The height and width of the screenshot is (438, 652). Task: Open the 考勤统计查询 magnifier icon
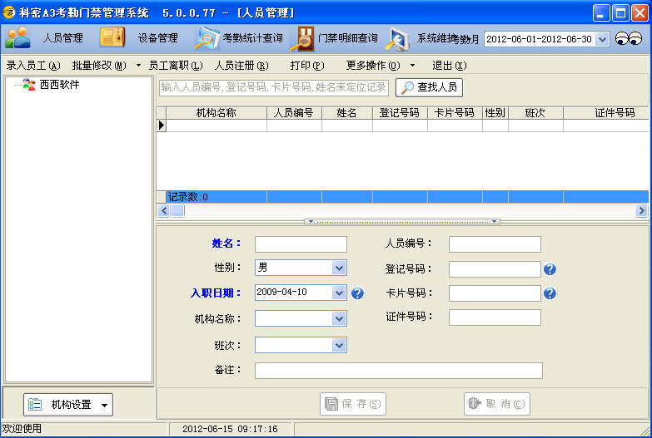[207, 38]
